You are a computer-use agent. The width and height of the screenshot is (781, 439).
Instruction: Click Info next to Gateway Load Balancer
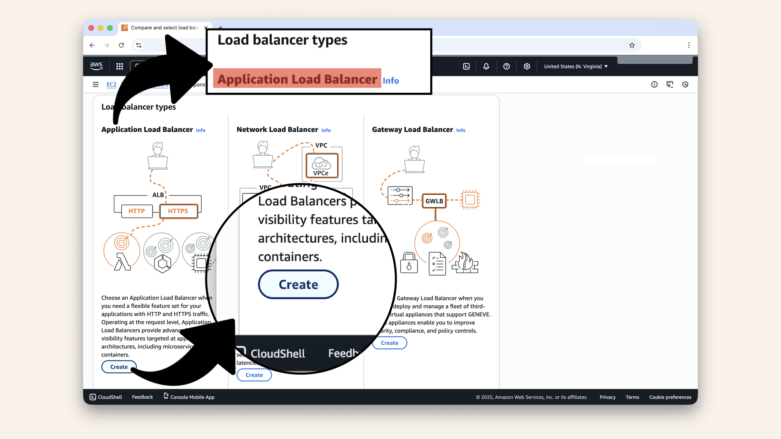461,130
